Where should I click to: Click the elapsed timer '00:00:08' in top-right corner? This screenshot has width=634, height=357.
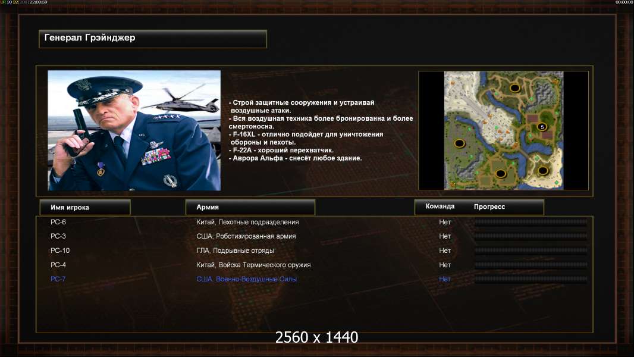pyautogui.click(x=624, y=2)
